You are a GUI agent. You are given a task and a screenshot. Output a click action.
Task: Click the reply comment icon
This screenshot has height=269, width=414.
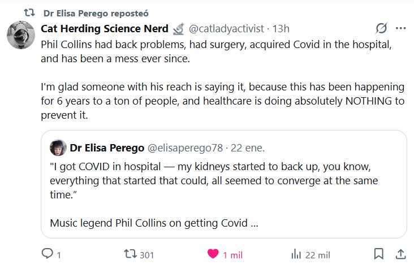click(48, 254)
